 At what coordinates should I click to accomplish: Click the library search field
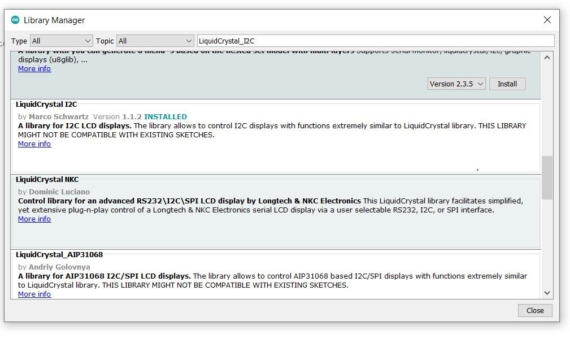coord(376,41)
